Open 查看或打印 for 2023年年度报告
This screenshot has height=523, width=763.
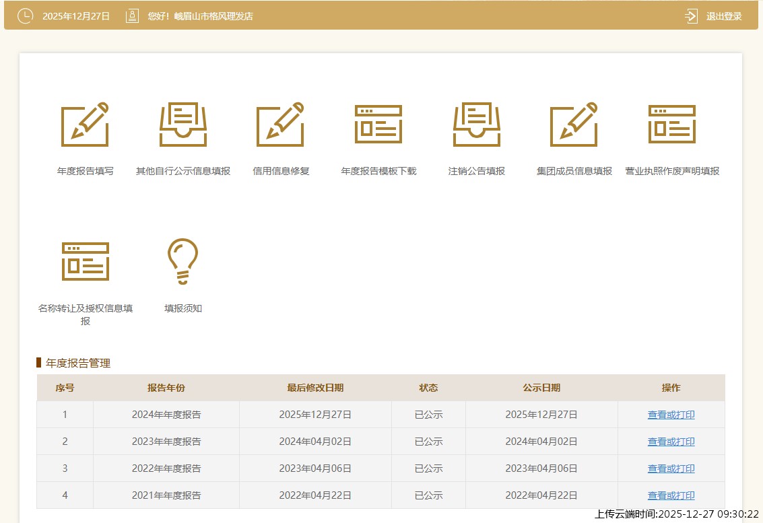pos(671,442)
